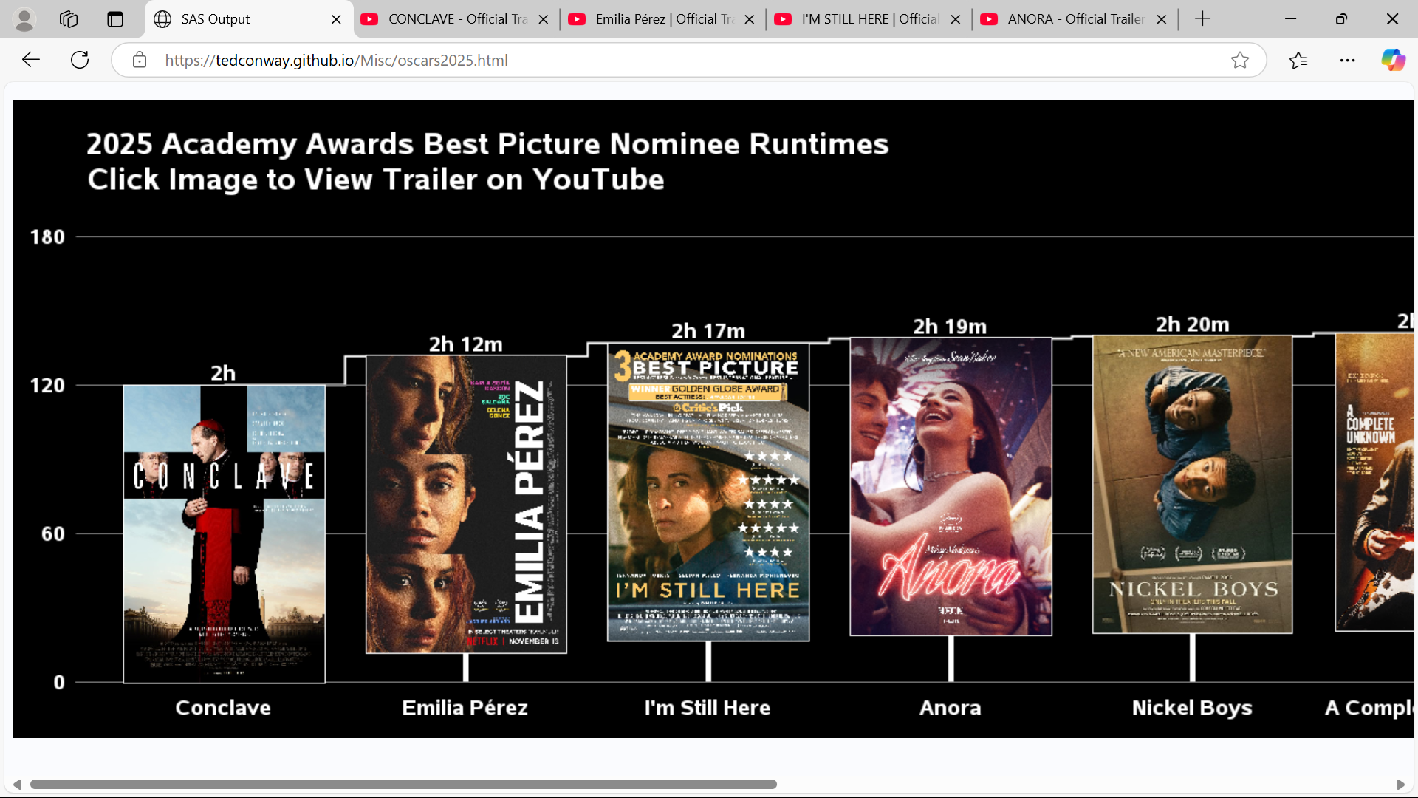View site information via the lock icon
The image size is (1418, 798).
[140, 60]
